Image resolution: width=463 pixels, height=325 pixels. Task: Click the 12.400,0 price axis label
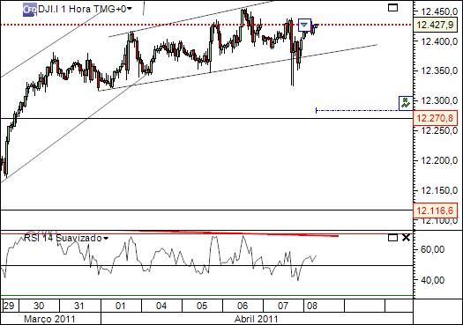tap(439, 41)
